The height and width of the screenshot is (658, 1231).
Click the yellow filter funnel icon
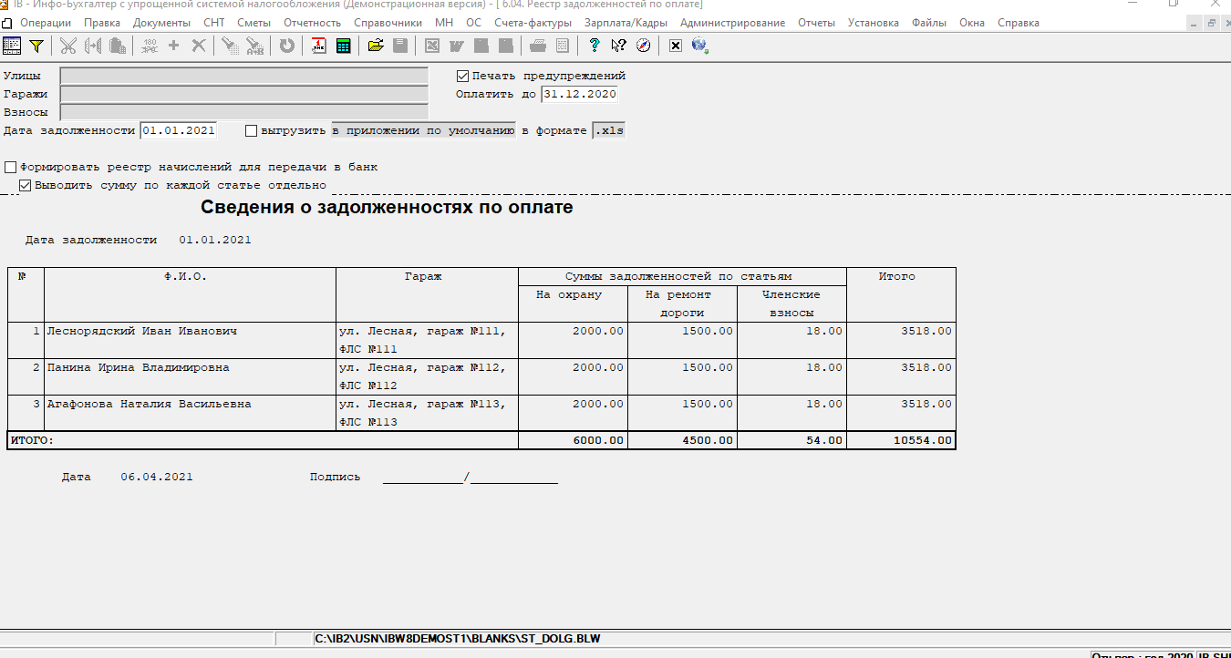[x=36, y=45]
